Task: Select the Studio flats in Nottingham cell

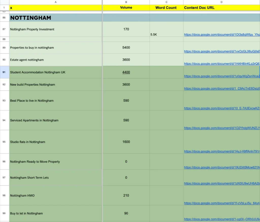Action: click(56, 142)
